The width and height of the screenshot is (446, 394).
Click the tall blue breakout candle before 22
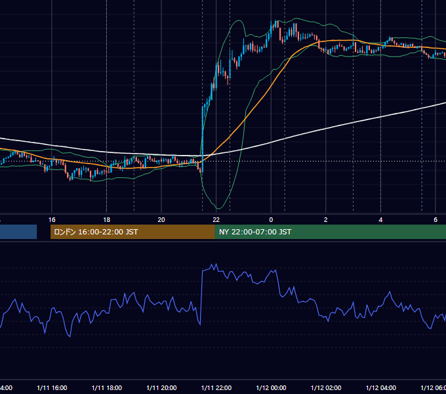point(203,139)
